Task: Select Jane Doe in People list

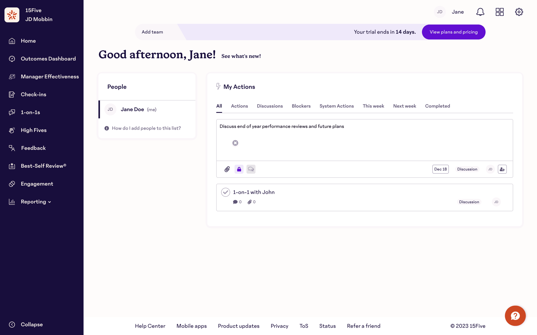Action: pyautogui.click(x=147, y=109)
